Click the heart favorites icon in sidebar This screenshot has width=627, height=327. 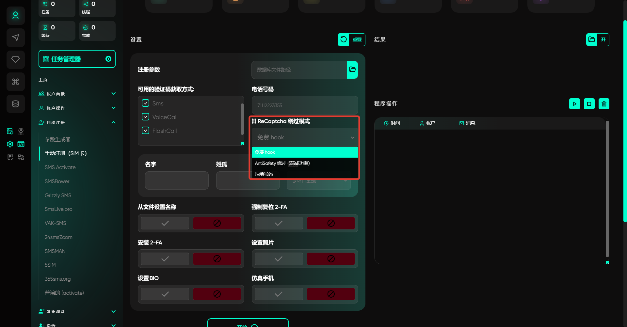click(15, 59)
